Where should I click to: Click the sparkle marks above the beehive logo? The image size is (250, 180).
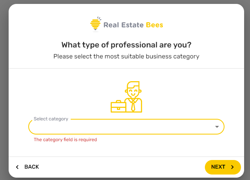(x=99, y=18)
